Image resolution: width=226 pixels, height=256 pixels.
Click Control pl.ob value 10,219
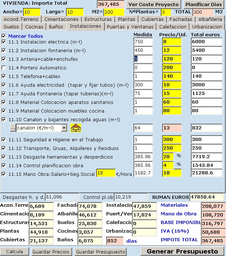131,197
